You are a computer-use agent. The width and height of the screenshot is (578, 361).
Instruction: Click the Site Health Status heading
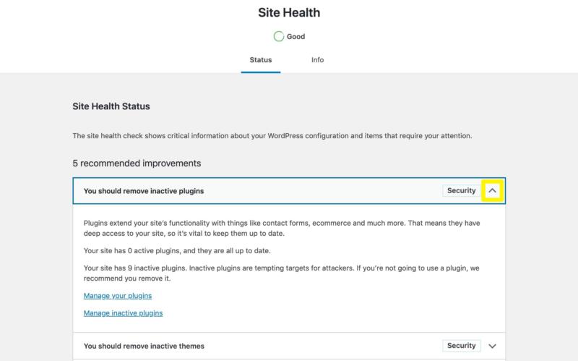pos(111,106)
